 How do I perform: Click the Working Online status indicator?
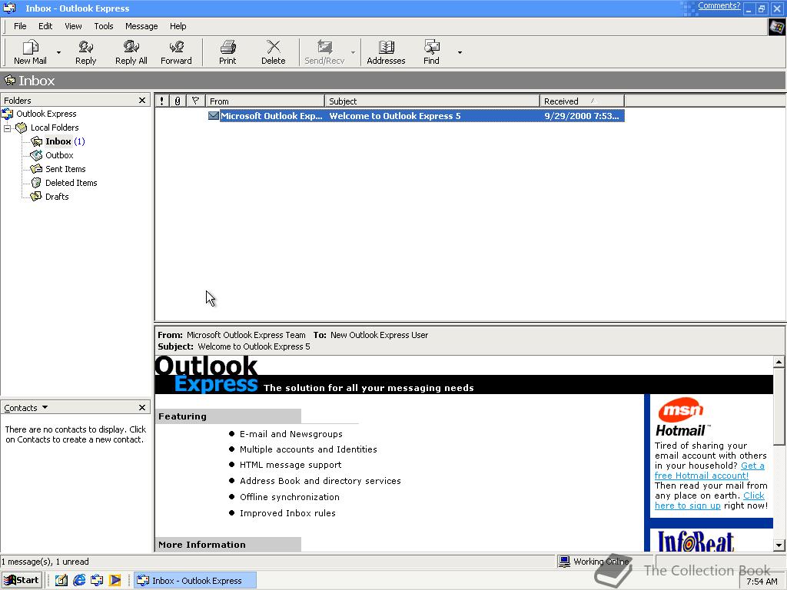(x=594, y=562)
